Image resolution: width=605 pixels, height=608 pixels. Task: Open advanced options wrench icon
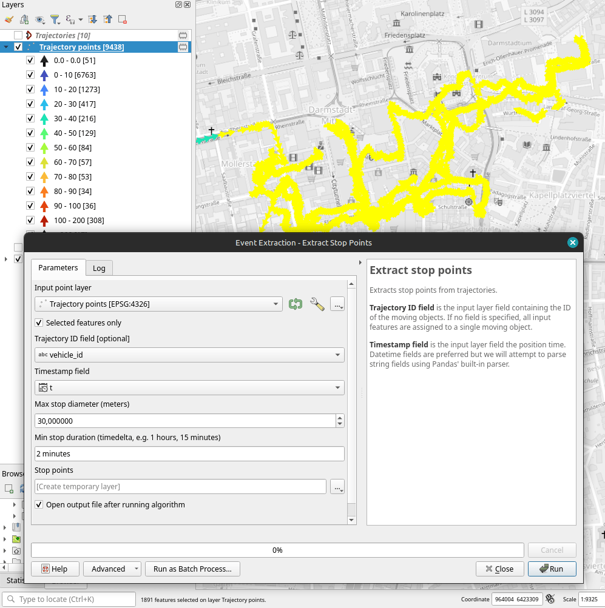pyautogui.click(x=317, y=304)
